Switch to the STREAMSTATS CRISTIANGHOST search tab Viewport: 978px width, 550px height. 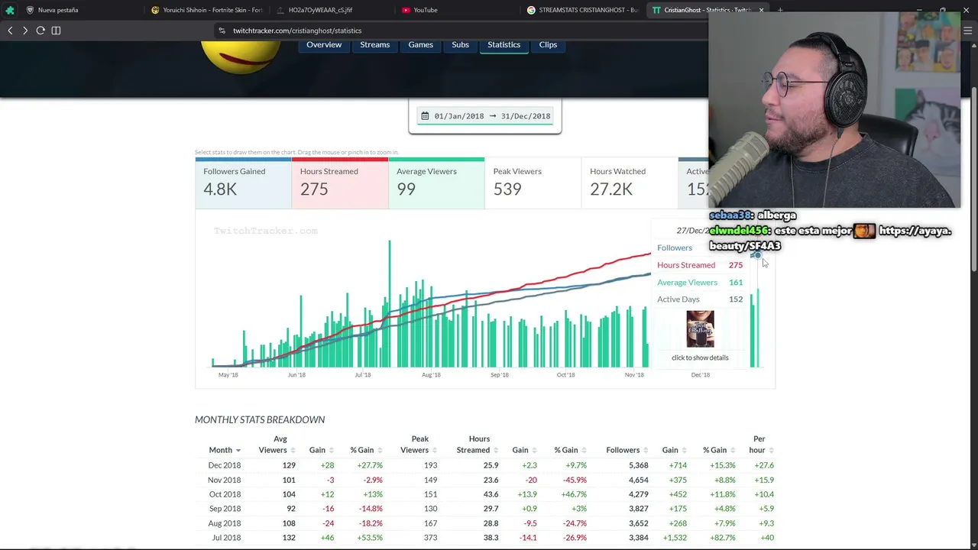(x=583, y=10)
